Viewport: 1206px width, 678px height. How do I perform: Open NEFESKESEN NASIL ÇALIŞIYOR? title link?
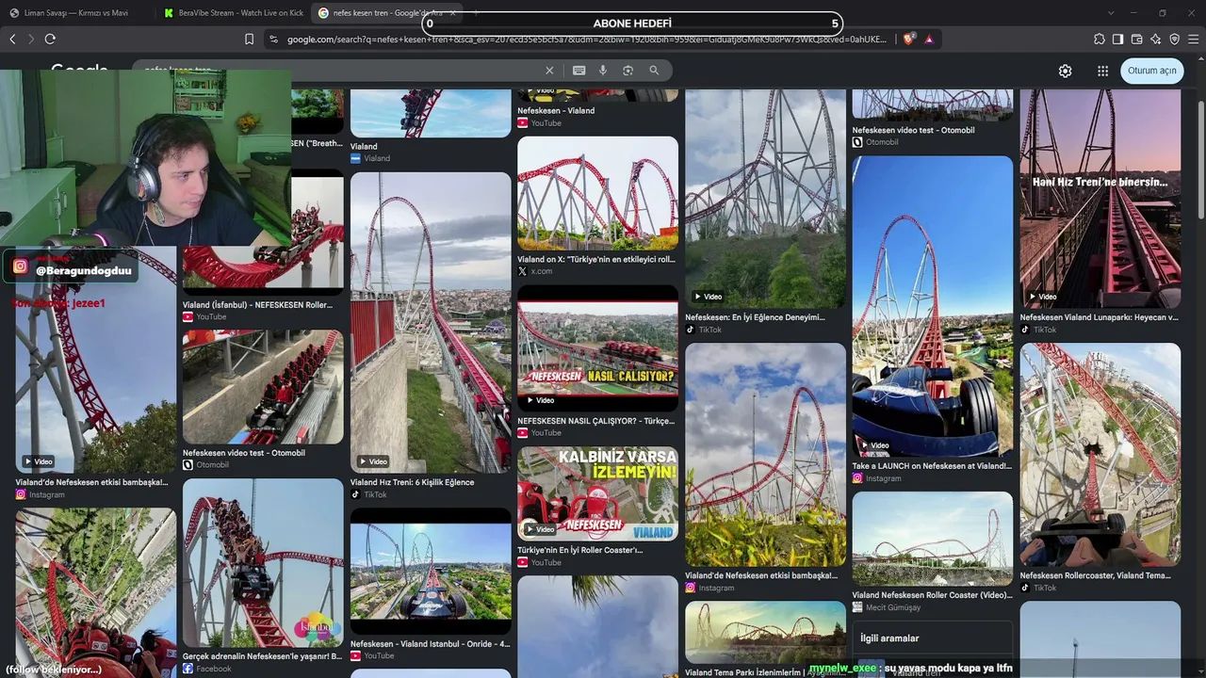coord(595,421)
